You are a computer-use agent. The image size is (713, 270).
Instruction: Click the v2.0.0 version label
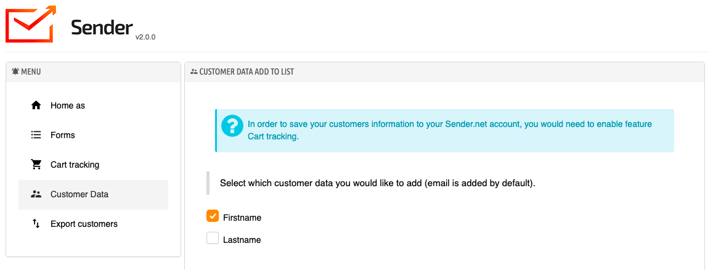coord(145,37)
